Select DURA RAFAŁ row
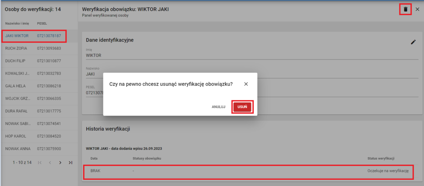The width and height of the screenshot is (424, 186). 33,111
